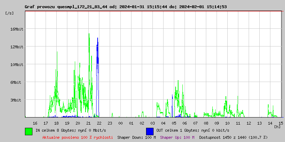Click the purple 'Shaper Up: 100 M' label
The width and height of the screenshot is (285, 142).
(177, 137)
